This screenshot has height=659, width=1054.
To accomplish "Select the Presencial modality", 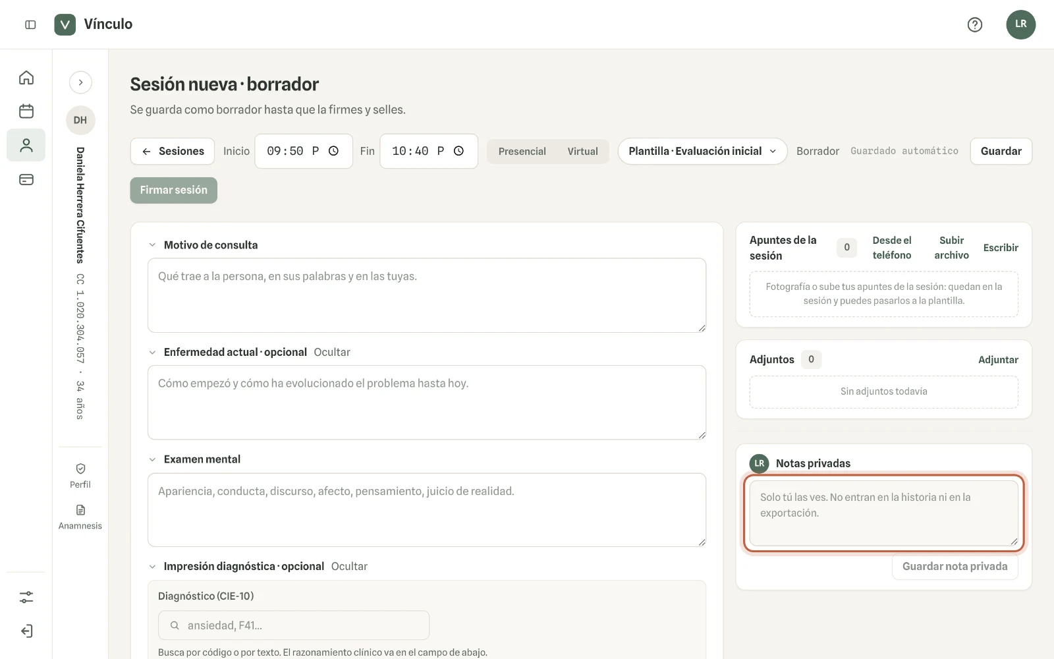I will click(x=522, y=152).
